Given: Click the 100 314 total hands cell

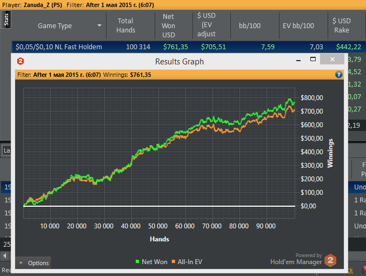Looking at the screenshot, I should (138, 47).
